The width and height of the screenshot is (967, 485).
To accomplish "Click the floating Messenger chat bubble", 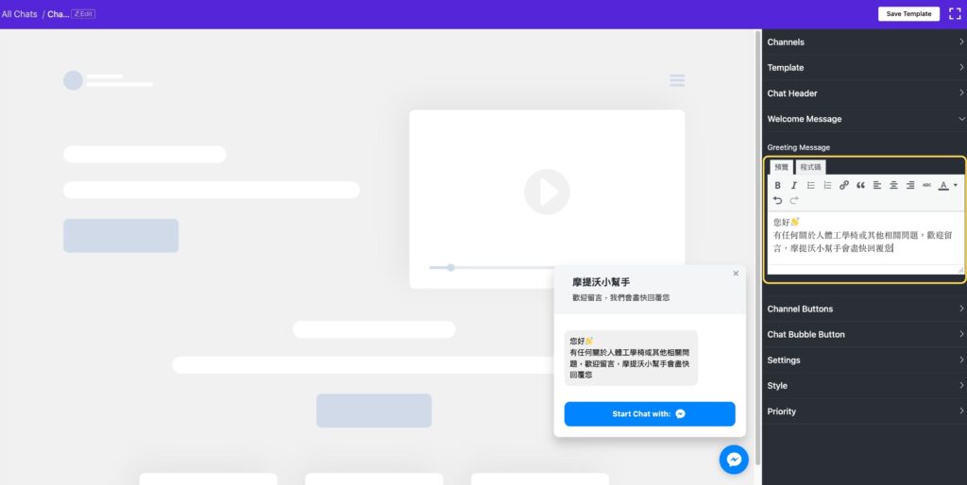I will pos(734,460).
